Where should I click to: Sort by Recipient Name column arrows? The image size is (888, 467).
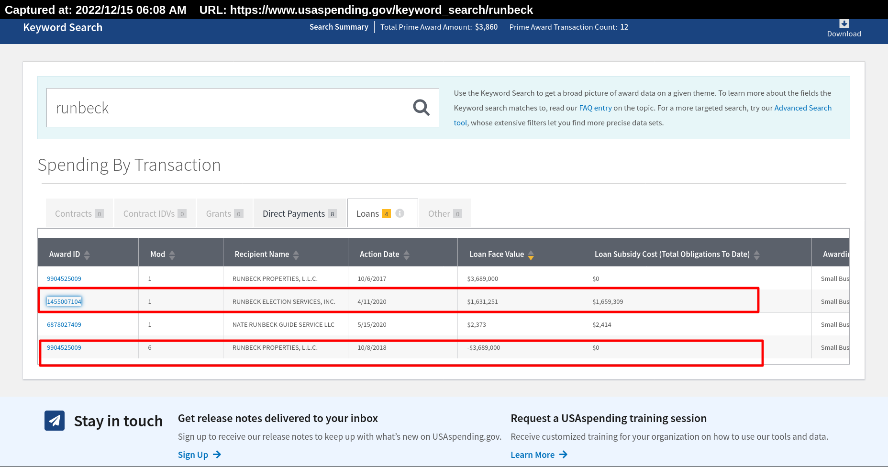(296, 255)
